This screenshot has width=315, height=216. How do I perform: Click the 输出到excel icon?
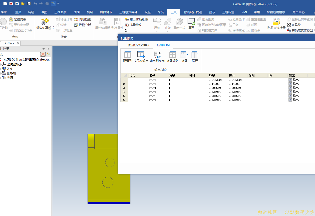tap(157, 56)
